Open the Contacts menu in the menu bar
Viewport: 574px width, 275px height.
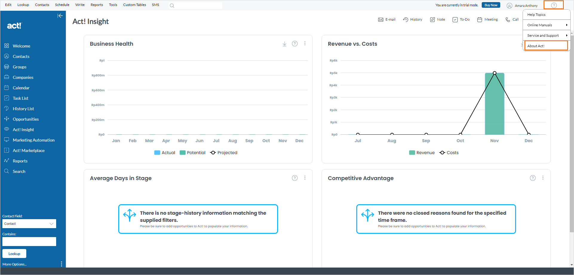[42, 5]
